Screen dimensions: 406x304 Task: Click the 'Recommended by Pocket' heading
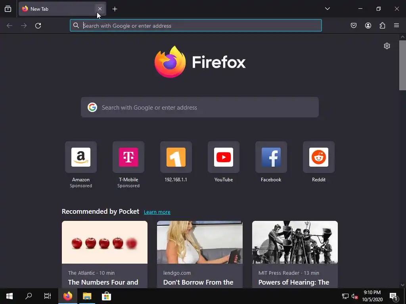click(100, 211)
